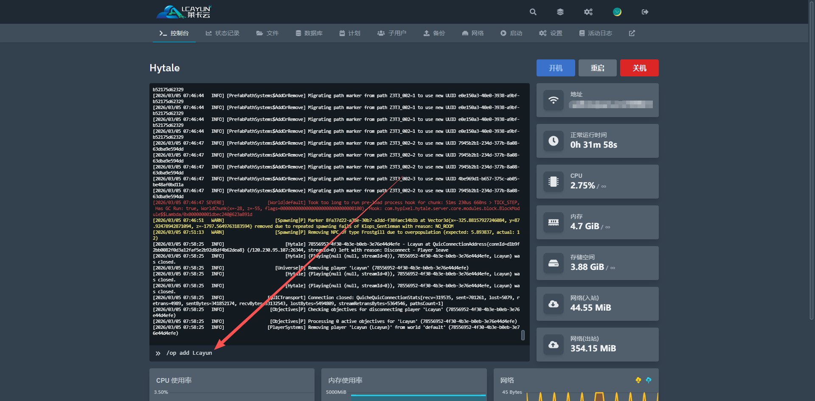
Task: Open the 备份 tab
Action: click(x=434, y=33)
